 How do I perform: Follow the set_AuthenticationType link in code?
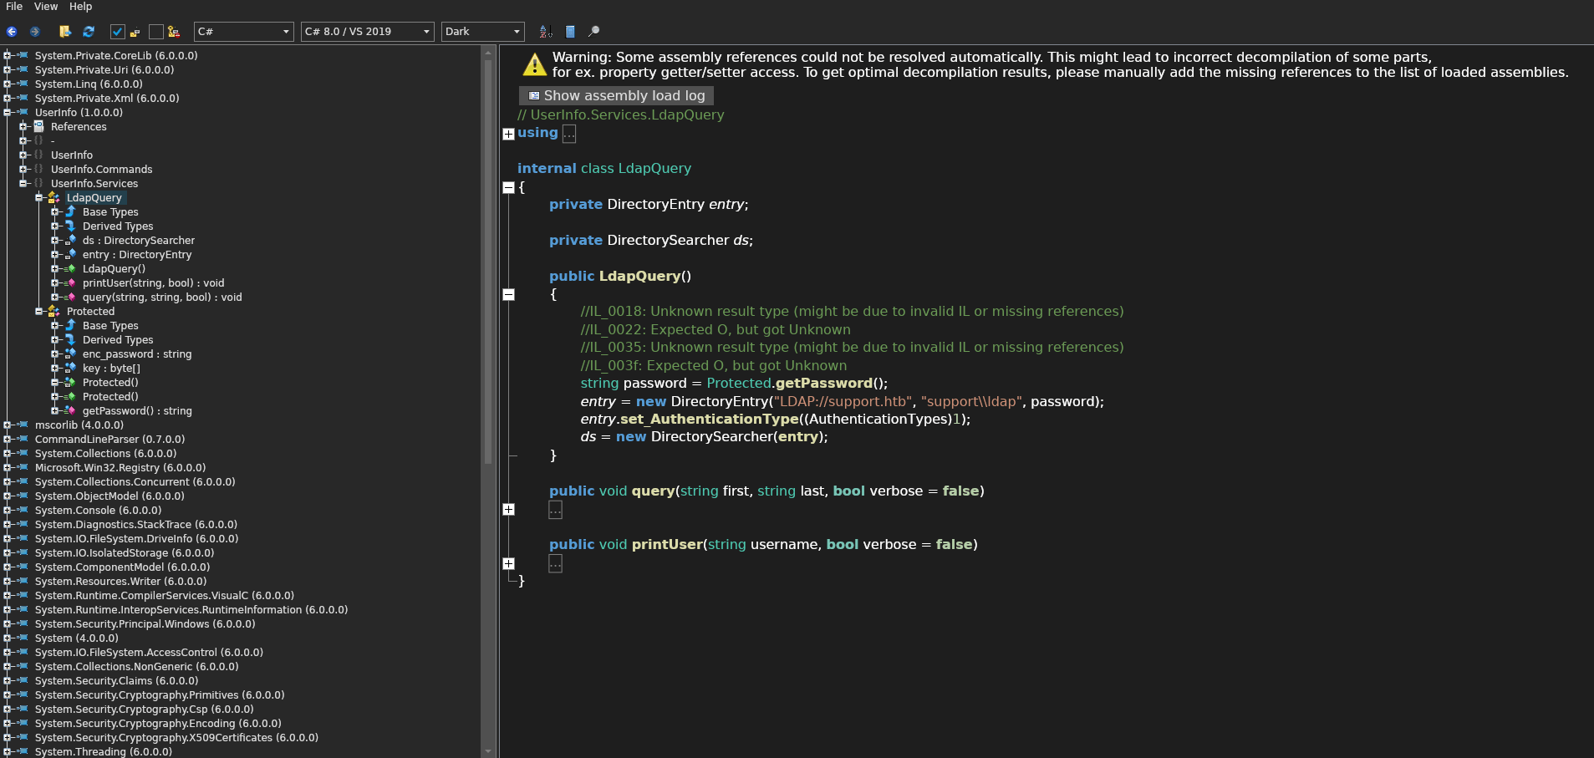pos(710,419)
